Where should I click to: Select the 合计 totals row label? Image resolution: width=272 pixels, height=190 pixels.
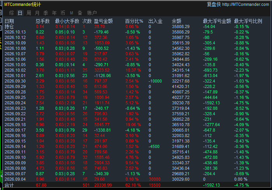click(9, 185)
